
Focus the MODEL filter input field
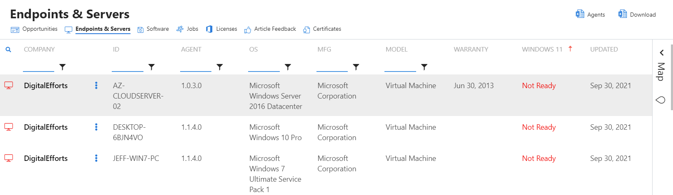[x=400, y=67]
